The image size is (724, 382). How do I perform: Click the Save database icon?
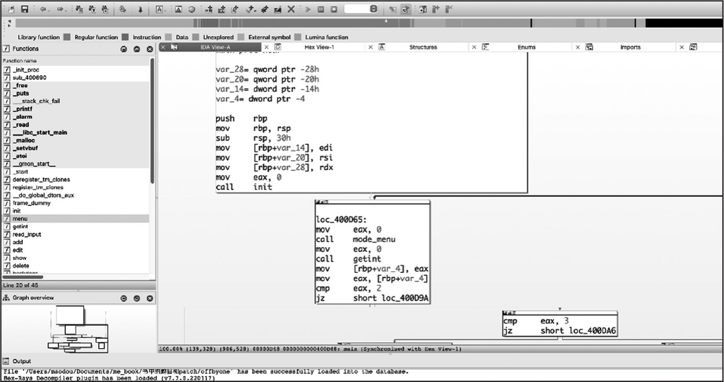(24, 9)
